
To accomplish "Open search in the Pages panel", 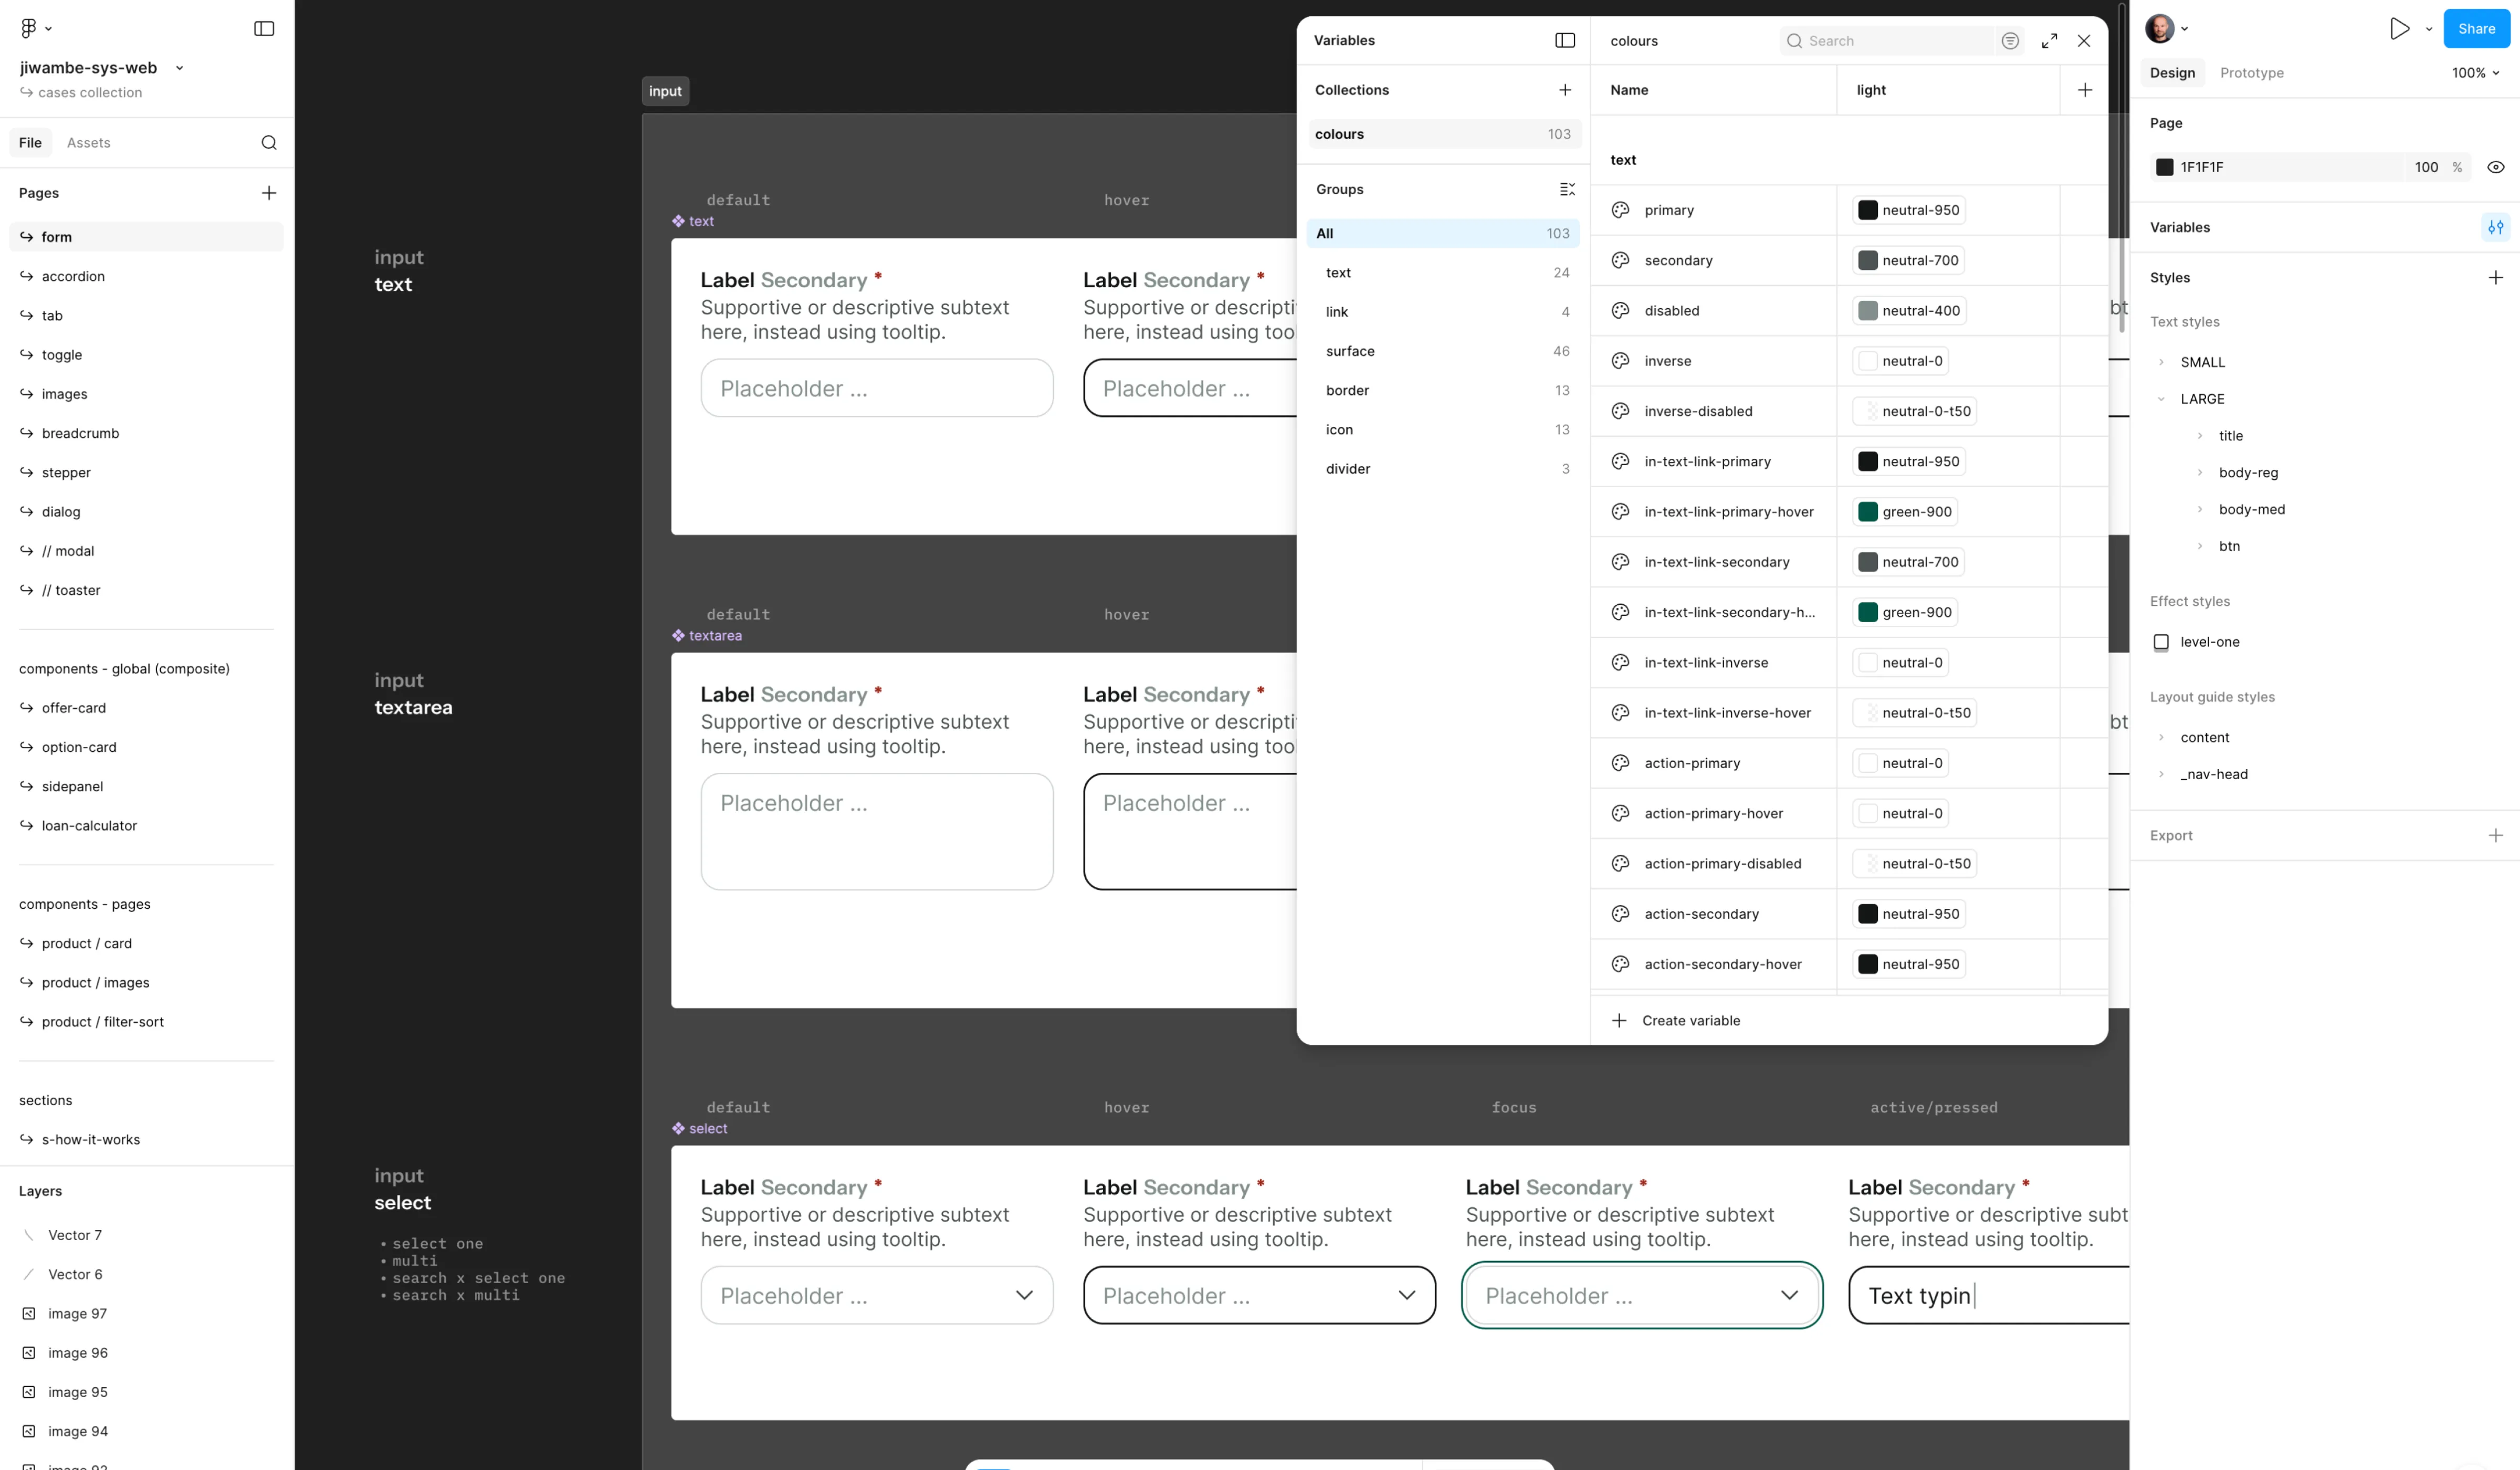I will click(269, 142).
